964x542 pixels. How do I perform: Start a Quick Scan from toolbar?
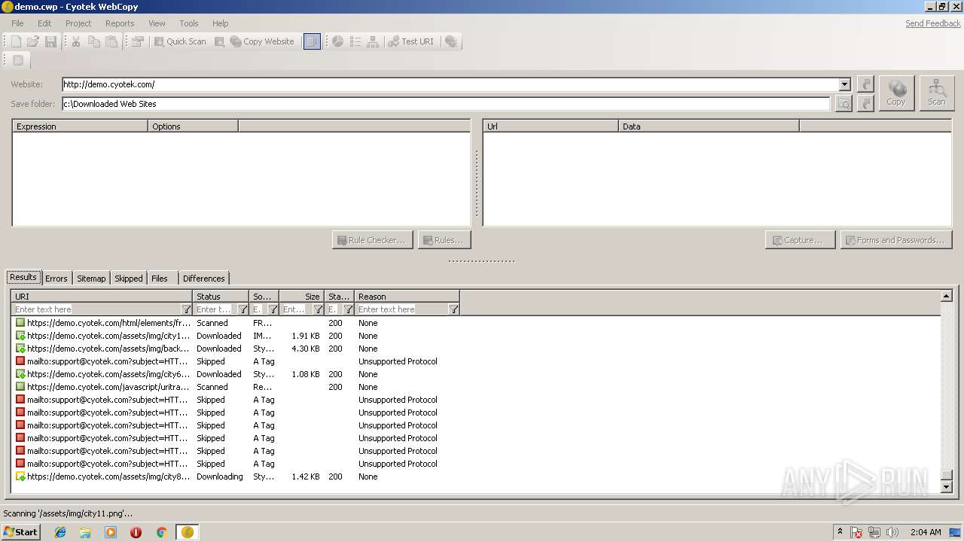[179, 41]
